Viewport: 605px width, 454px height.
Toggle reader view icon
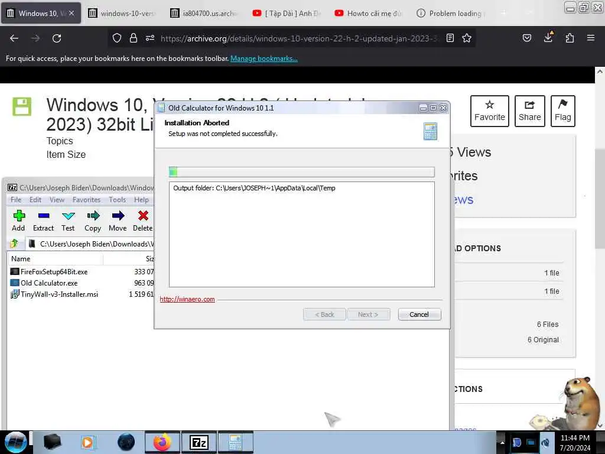(450, 38)
